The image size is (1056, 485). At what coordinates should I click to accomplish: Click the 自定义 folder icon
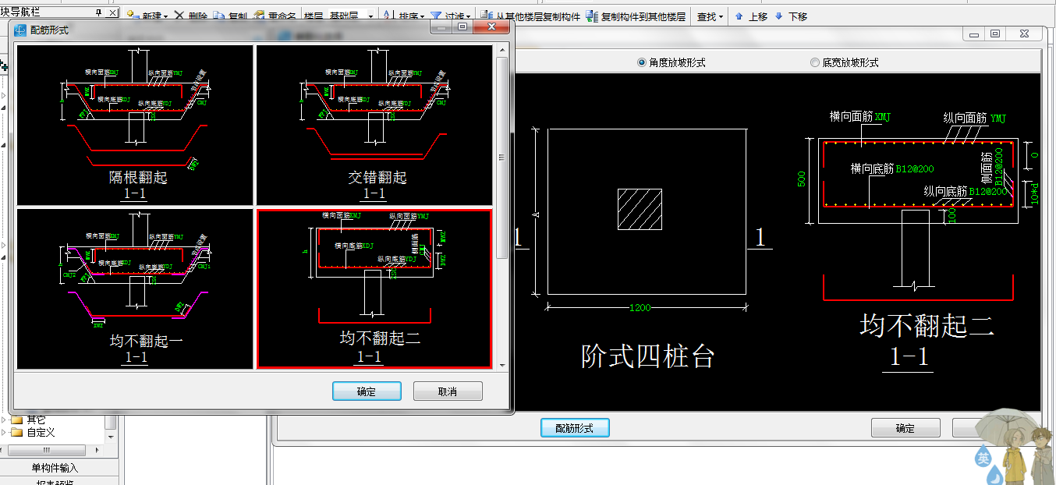click(x=16, y=432)
